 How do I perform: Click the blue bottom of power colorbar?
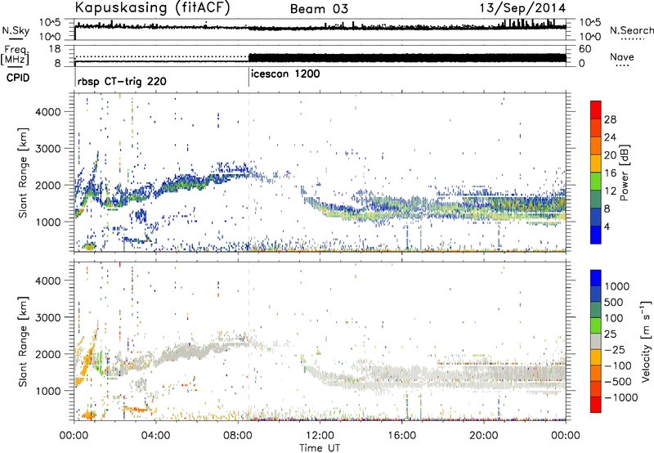click(x=596, y=235)
